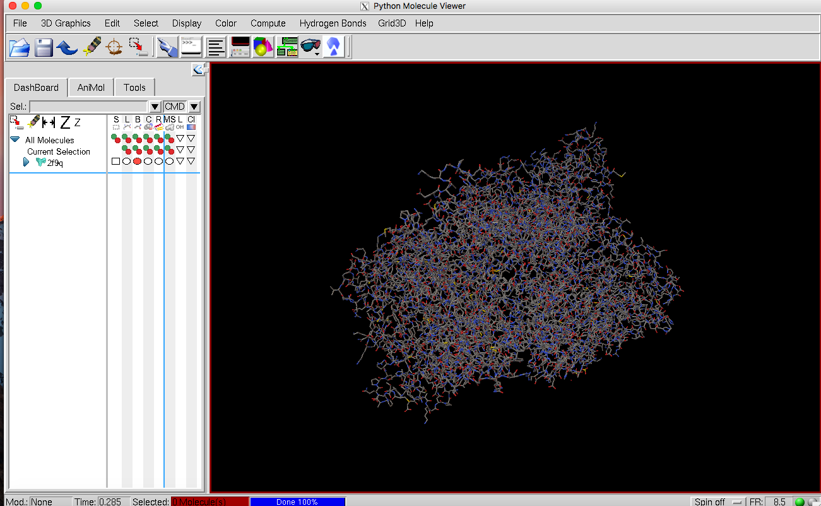821x506 pixels.
Task: Toggle CPK display for 2f9q row
Action: (148, 162)
